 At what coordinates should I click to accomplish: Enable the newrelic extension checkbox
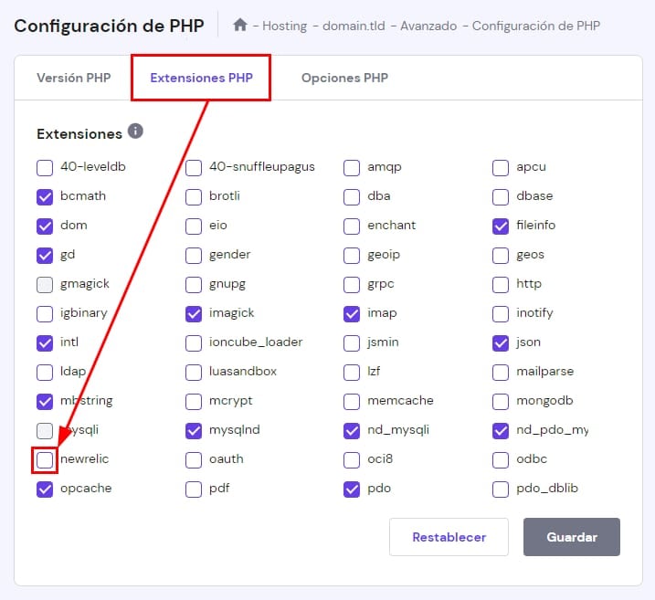tap(45, 459)
